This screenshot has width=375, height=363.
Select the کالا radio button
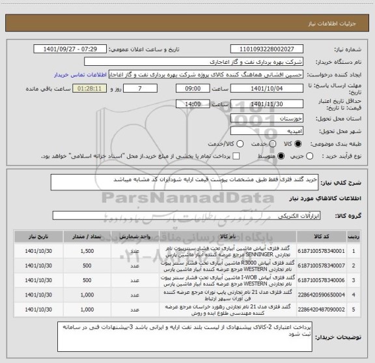click(x=298, y=144)
